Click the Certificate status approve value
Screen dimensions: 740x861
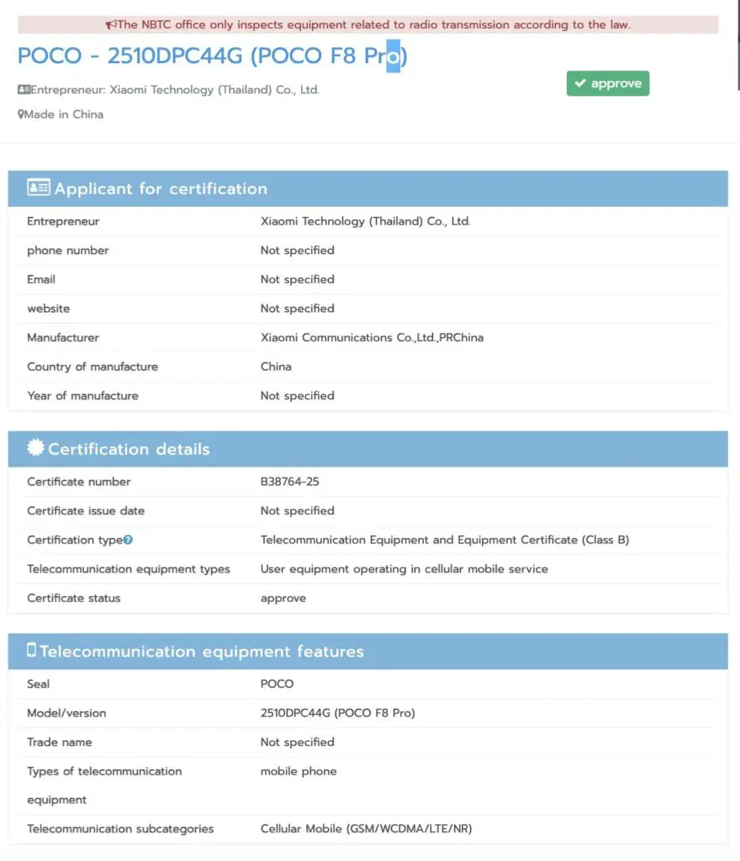[x=283, y=598]
